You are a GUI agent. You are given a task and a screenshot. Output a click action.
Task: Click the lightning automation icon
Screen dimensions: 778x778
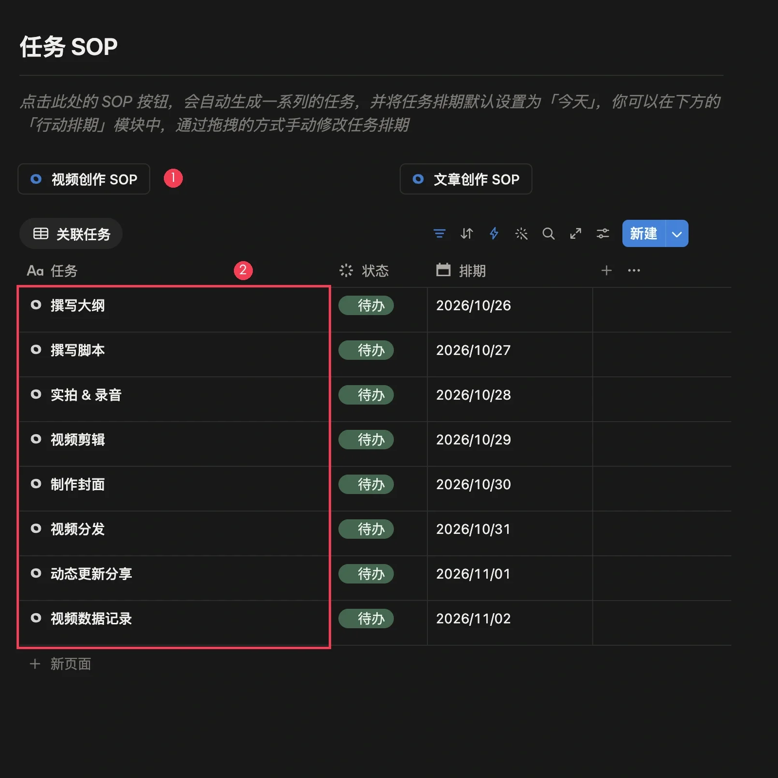[x=494, y=234]
